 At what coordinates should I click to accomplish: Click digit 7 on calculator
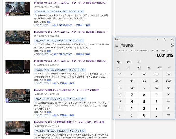(x=132, y=95)
